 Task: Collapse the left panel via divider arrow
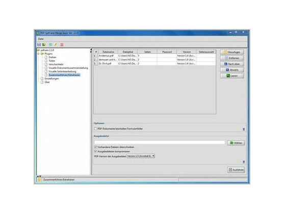91,49
